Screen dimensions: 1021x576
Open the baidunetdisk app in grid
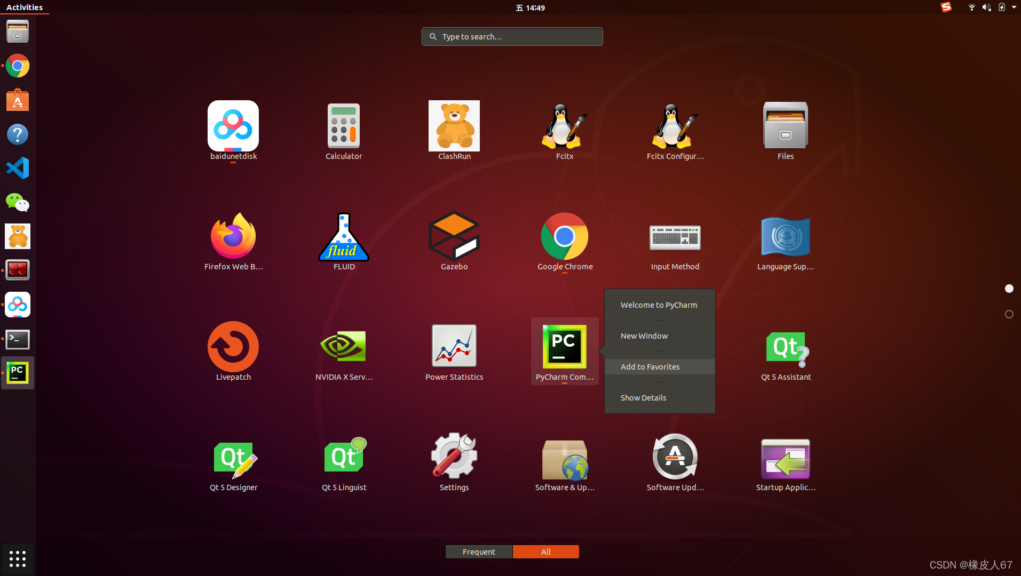tap(233, 131)
